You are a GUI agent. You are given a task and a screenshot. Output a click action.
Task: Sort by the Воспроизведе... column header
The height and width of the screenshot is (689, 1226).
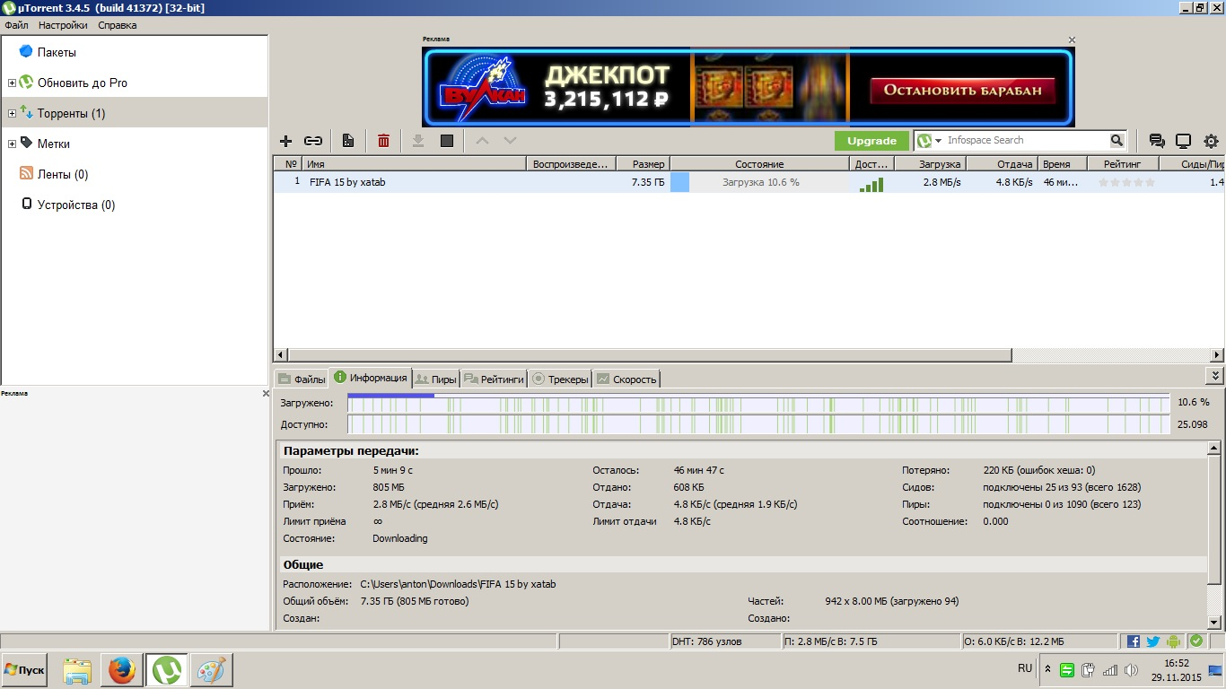point(571,164)
